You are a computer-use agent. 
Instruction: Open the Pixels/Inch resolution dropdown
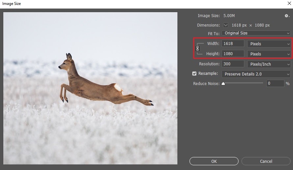click(x=269, y=64)
